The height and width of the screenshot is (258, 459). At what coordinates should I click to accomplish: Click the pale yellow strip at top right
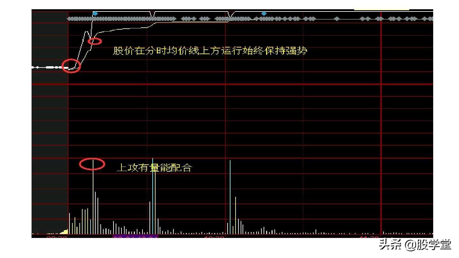[x=381, y=10]
